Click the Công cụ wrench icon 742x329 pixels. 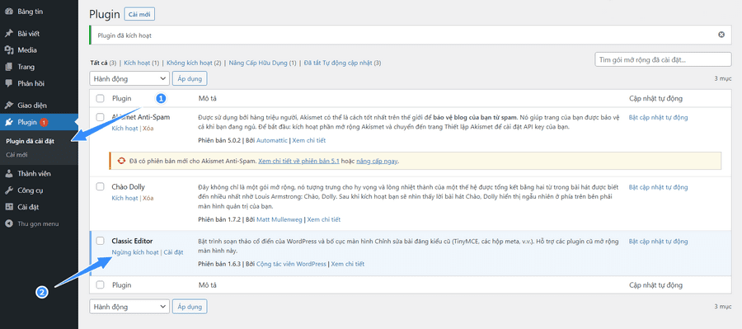coord(8,190)
